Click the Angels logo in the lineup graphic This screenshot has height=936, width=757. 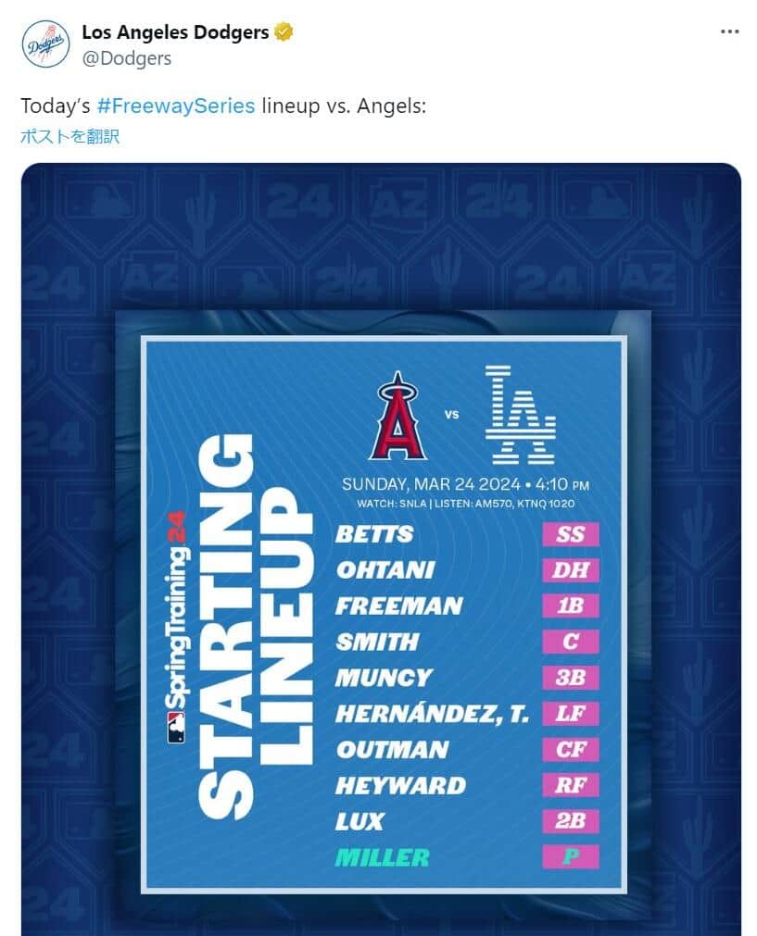397,417
